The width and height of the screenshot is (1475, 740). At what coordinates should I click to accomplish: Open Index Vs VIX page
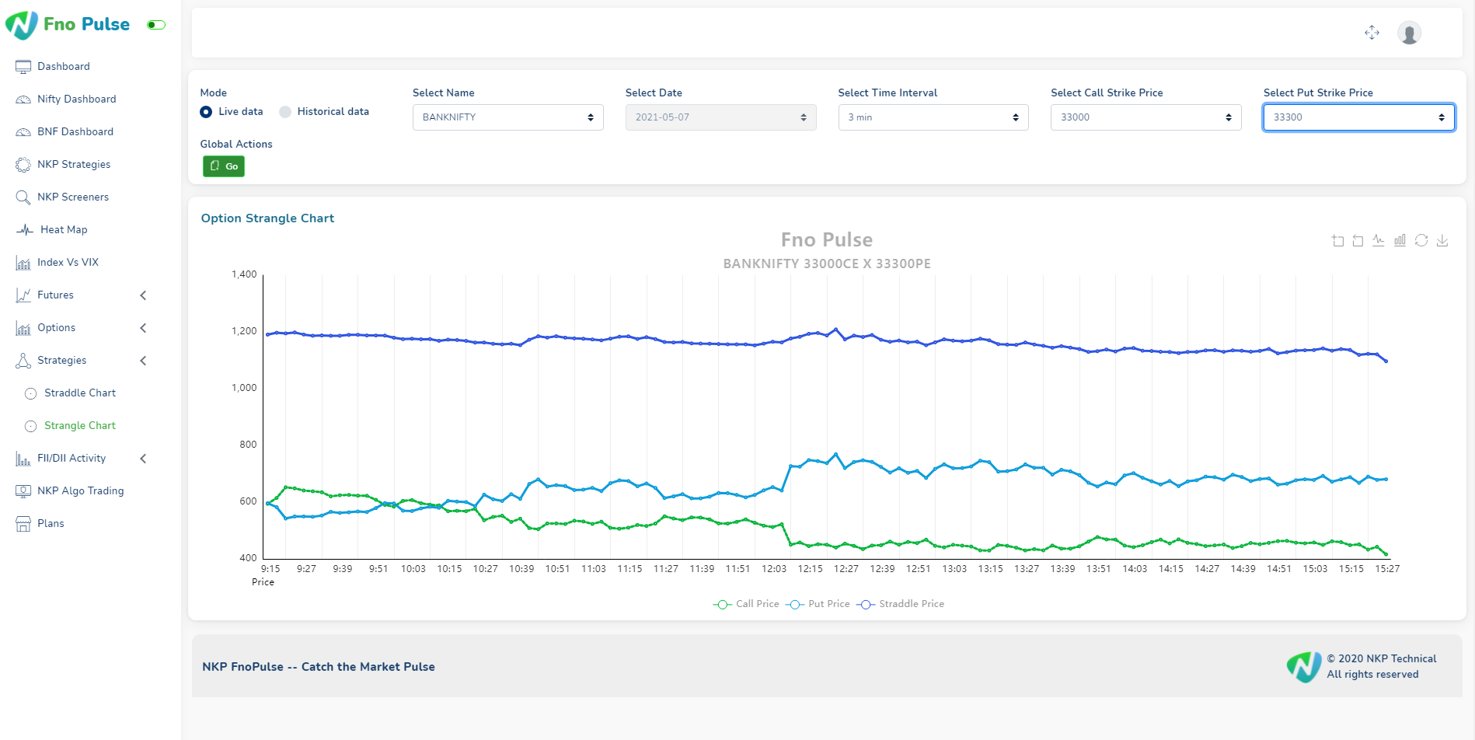(x=68, y=263)
